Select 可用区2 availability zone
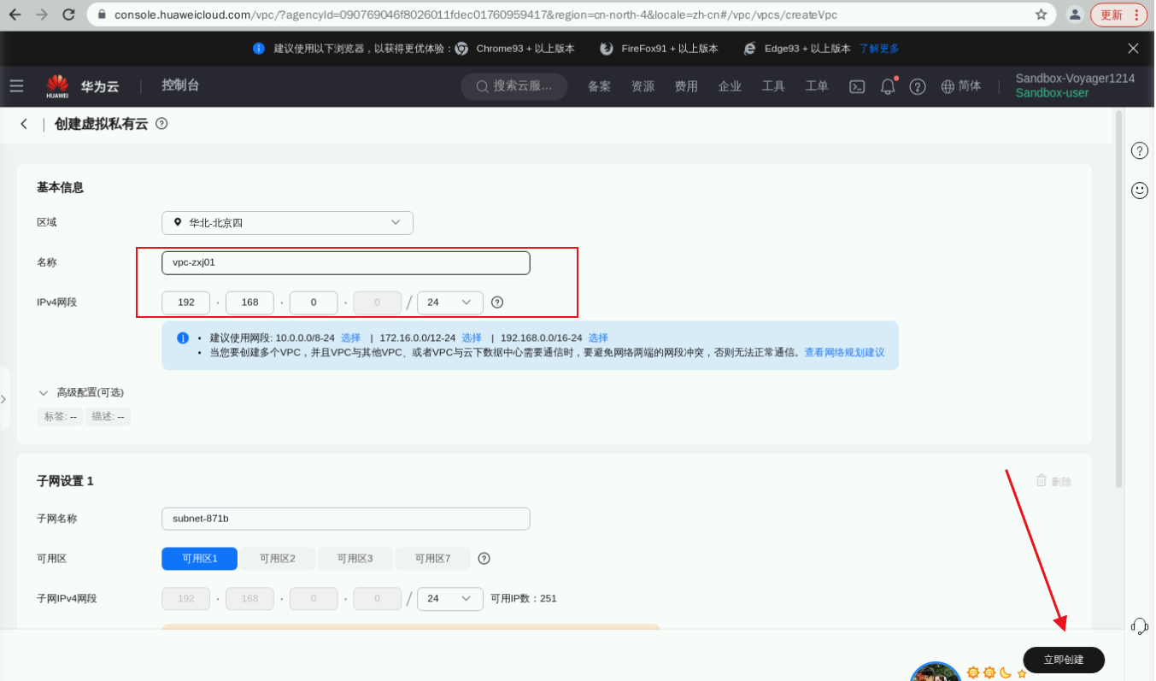Image resolution: width=1156 pixels, height=681 pixels. pos(278,559)
